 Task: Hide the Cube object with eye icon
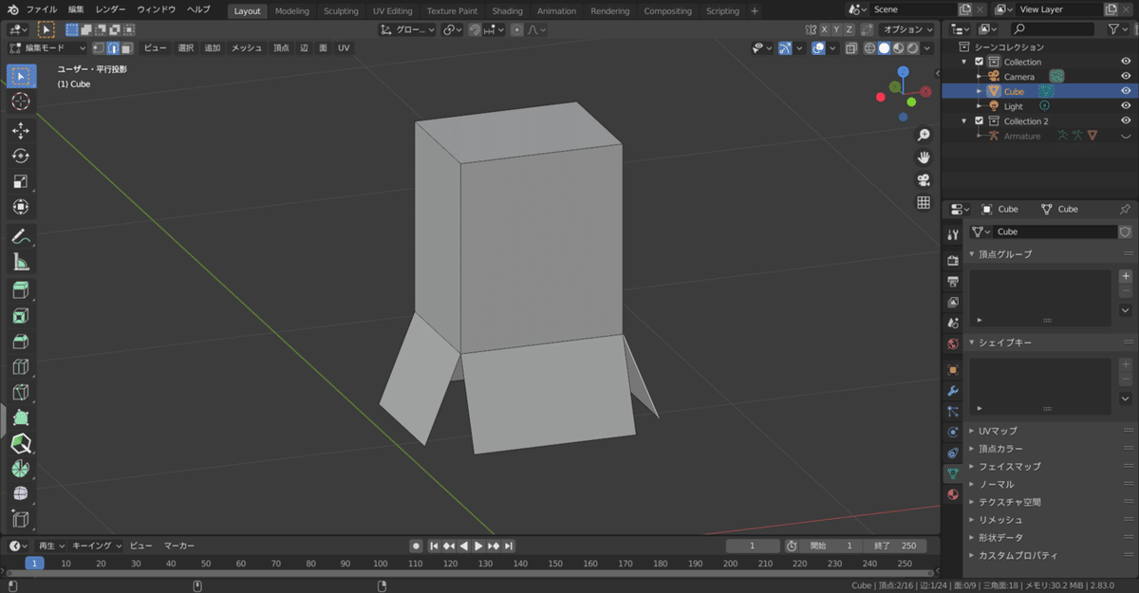(x=1125, y=91)
